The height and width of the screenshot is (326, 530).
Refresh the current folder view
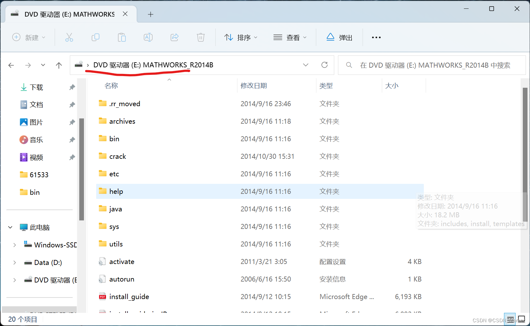tap(325, 65)
